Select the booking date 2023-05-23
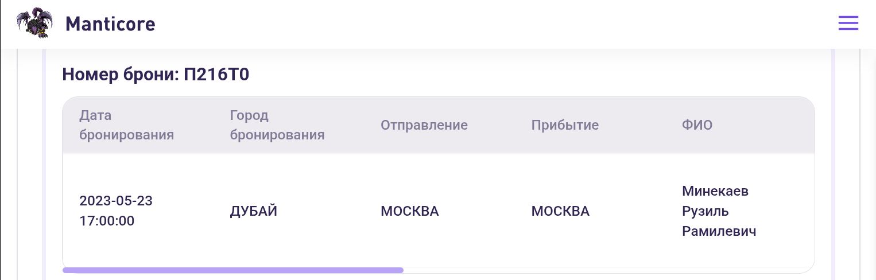Image resolution: width=876 pixels, height=280 pixels. (116, 201)
